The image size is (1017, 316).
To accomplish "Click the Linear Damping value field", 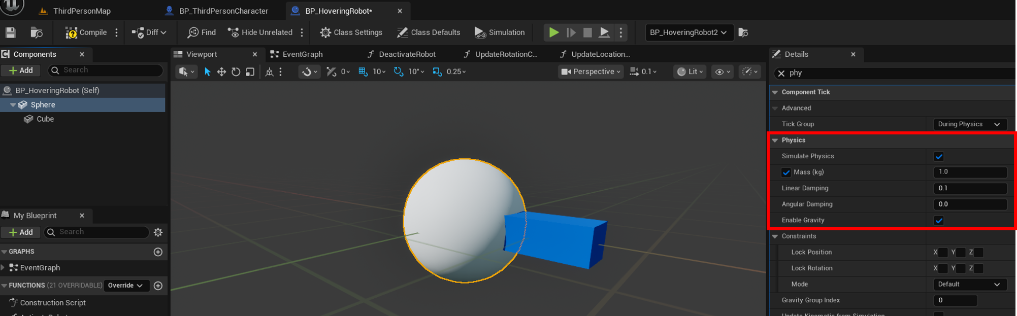I will pos(969,188).
